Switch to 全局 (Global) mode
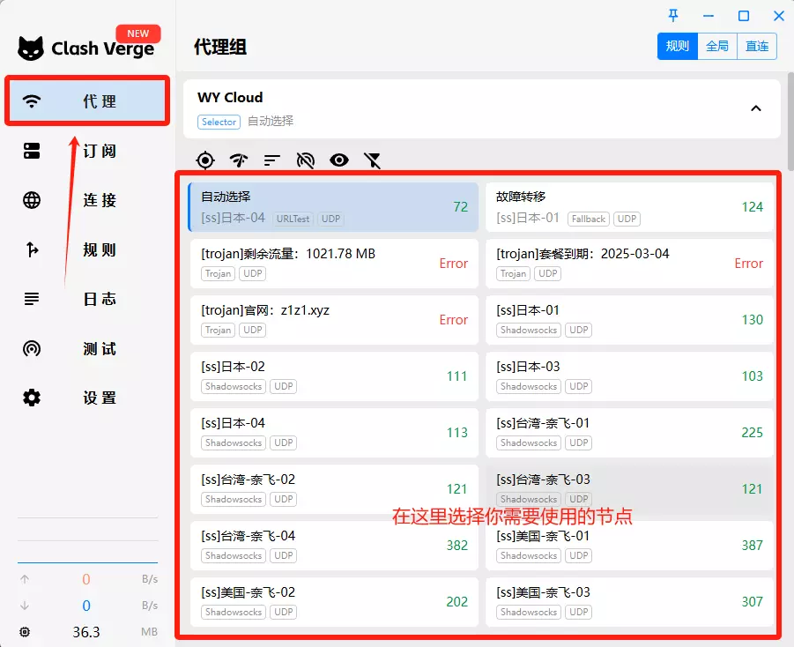Image resolution: width=794 pixels, height=647 pixels. tap(717, 47)
